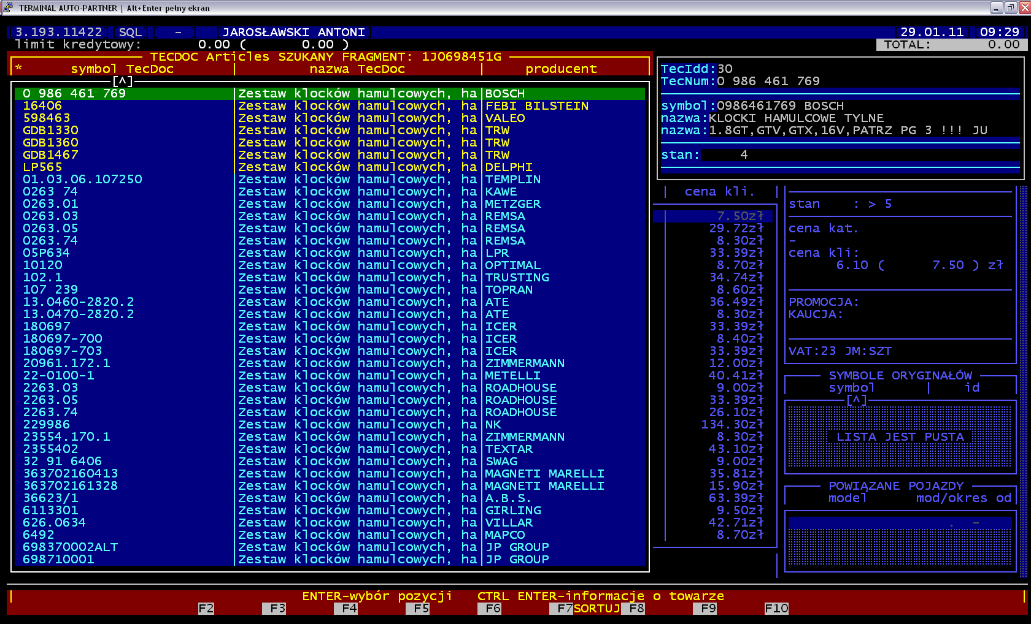The width and height of the screenshot is (1031, 624).
Task: Close the TERMINAL AUTO-PARTNER window
Action: tap(1024, 7)
